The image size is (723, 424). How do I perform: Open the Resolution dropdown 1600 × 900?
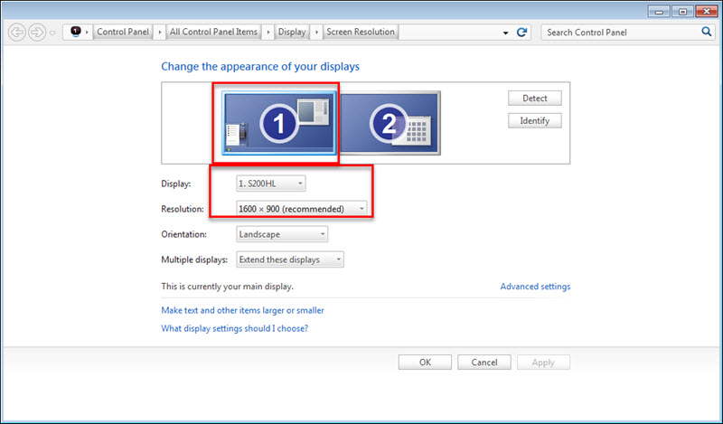coord(302,209)
